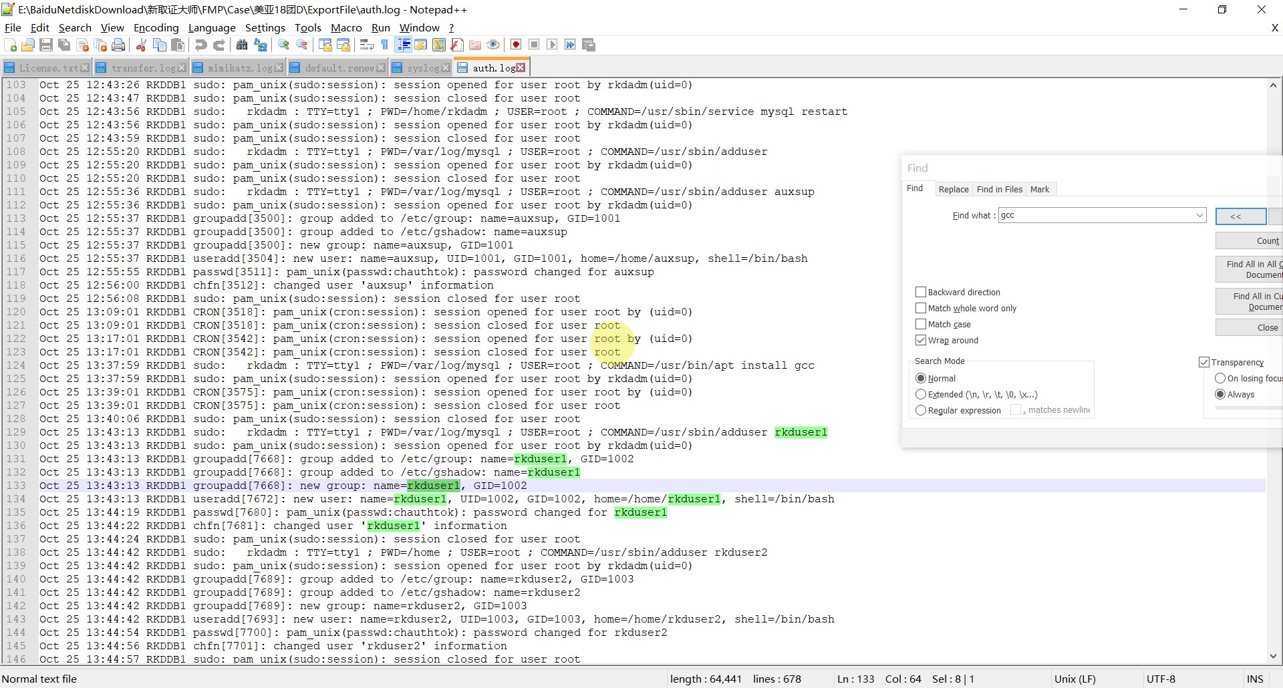The image size is (1283, 688).
Task: Click the find previous << button
Action: click(1240, 216)
